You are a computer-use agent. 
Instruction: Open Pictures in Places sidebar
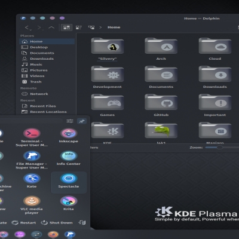tap(47, 71)
